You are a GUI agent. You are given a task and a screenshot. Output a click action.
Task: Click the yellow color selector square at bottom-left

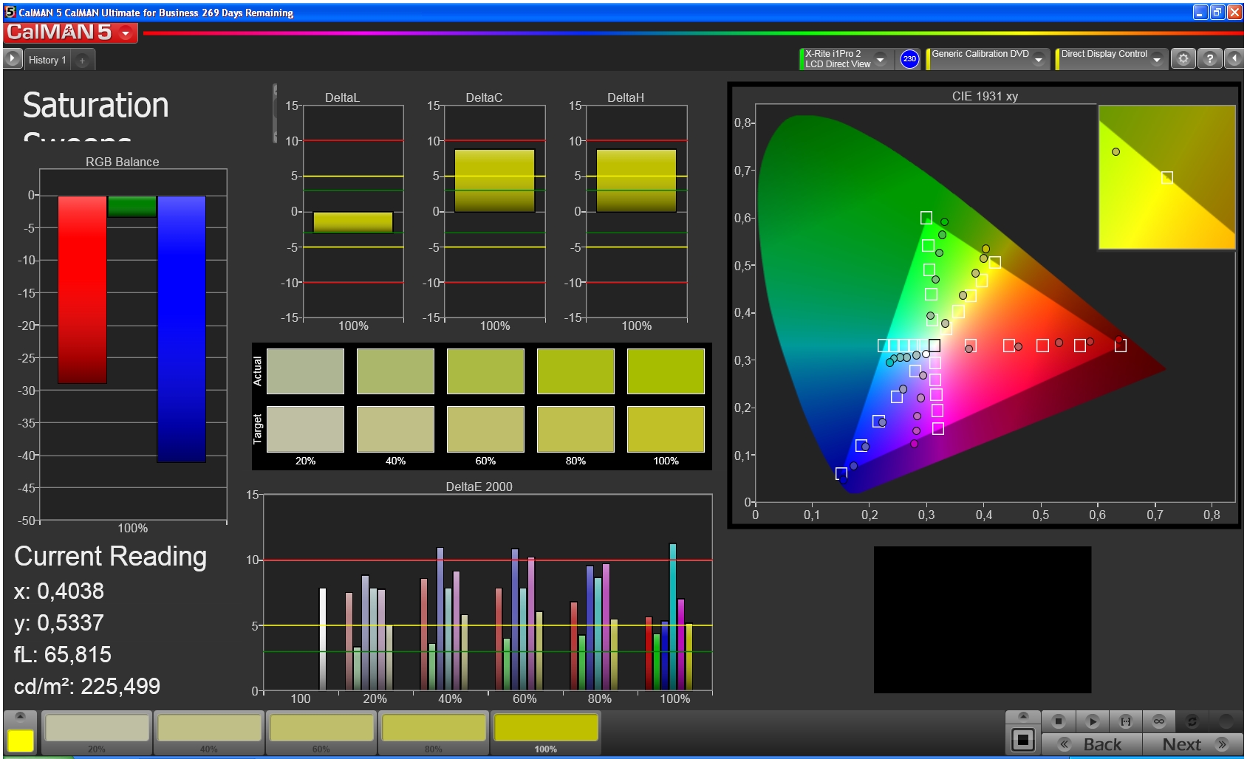coord(20,740)
